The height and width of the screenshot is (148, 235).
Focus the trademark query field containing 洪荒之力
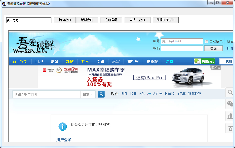(x=29, y=20)
